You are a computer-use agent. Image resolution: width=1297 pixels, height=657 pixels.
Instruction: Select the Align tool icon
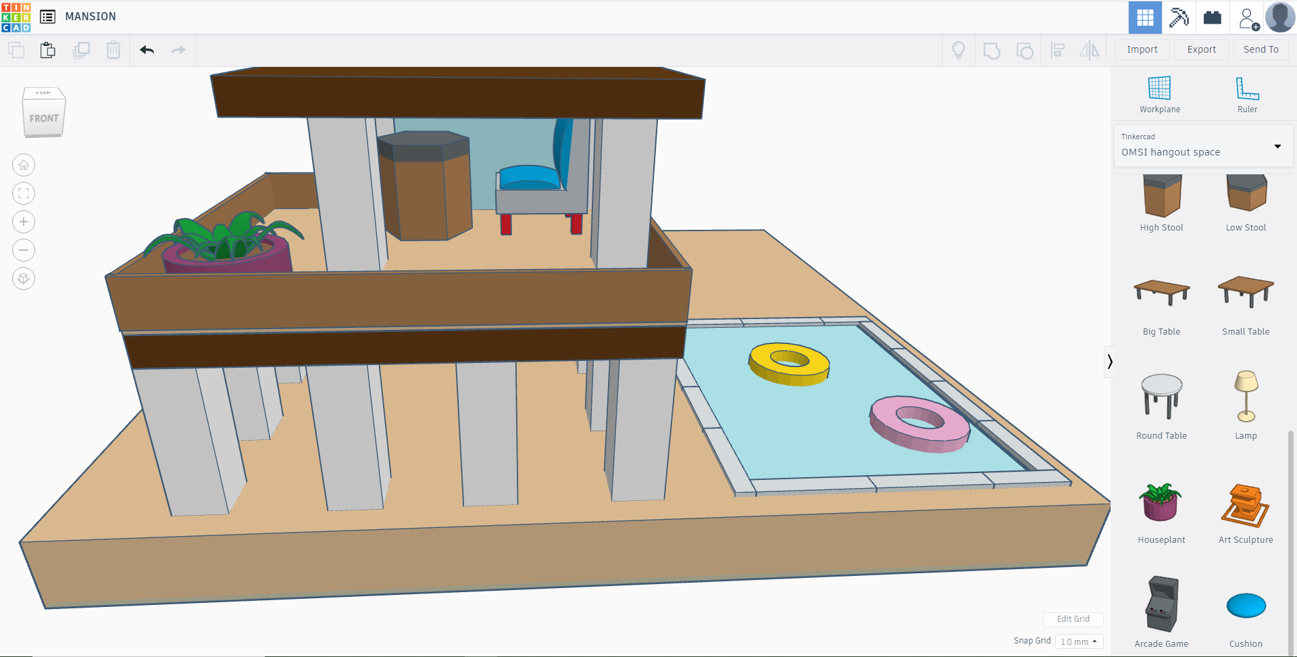(x=1057, y=50)
